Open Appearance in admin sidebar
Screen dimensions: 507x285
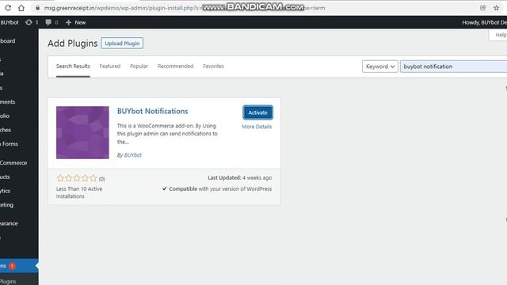(9, 223)
